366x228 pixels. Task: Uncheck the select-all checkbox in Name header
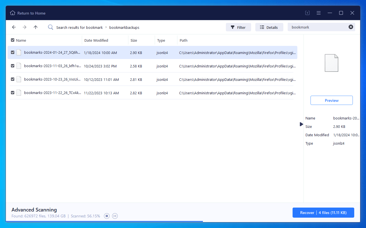click(12, 40)
